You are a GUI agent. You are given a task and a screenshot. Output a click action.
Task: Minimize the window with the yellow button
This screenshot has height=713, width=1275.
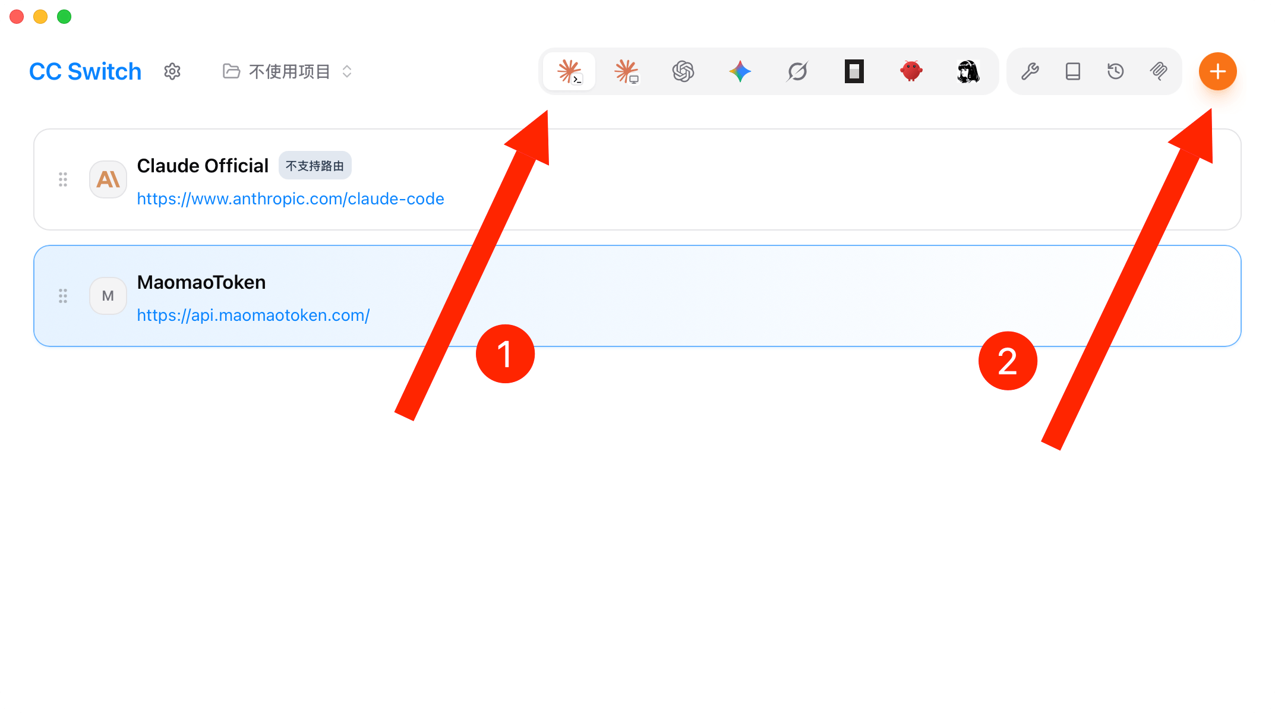click(40, 17)
